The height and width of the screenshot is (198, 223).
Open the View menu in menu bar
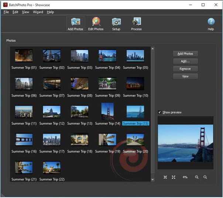(x=25, y=12)
